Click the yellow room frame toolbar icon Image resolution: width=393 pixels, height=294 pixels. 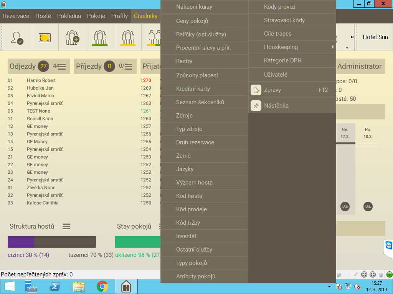(x=45, y=37)
